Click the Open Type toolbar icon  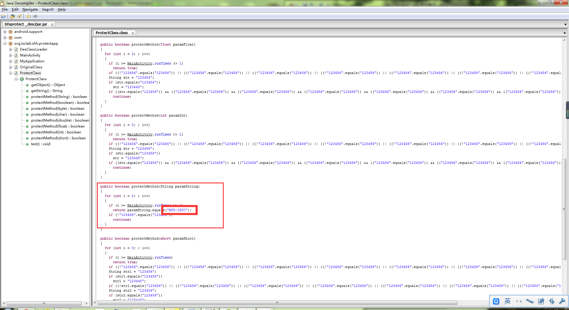12,16
